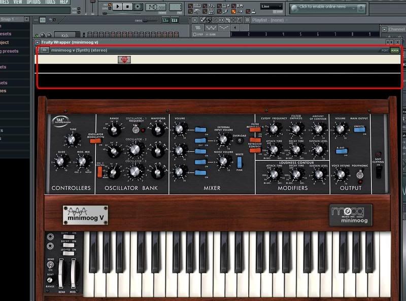The image size is (406, 301).
Task: Open the graph editor icon in step sequencer
Action: 165,20
